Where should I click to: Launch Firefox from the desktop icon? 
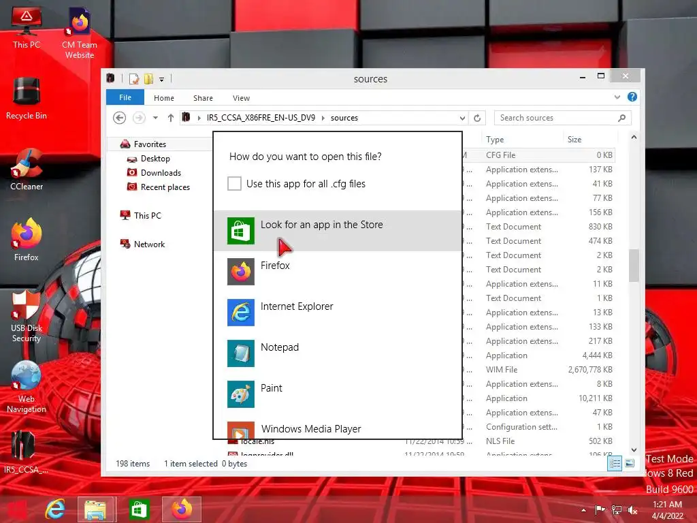point(27,240)
